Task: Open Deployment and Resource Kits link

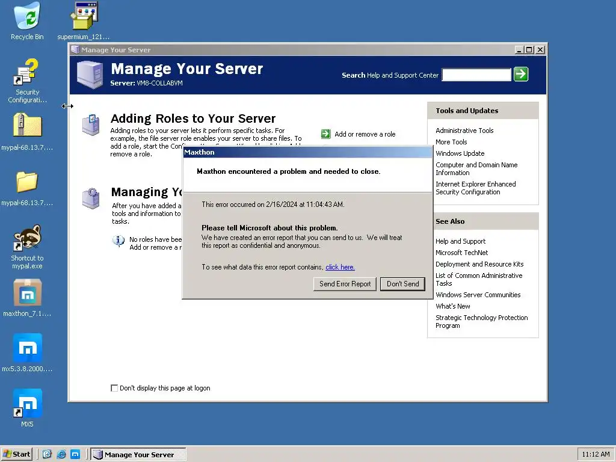Action: (479, 264)
